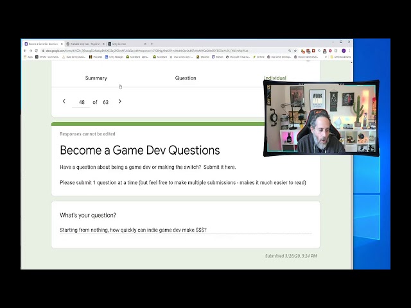Click the first extension icon right of the star
The image size is (411, 308).
[302, 51]
